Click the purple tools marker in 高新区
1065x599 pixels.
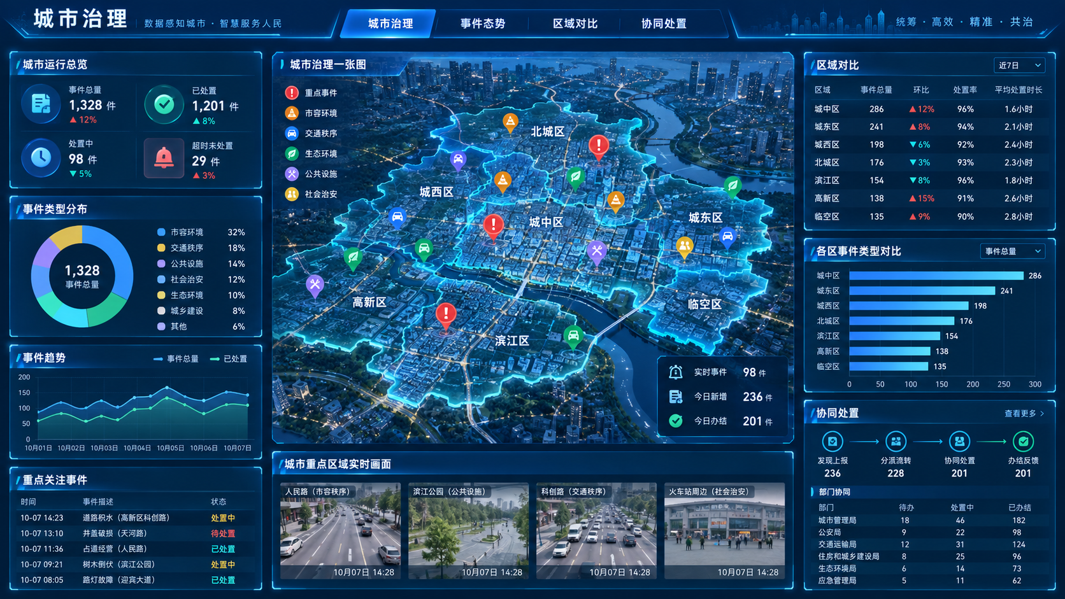point(315,286)
